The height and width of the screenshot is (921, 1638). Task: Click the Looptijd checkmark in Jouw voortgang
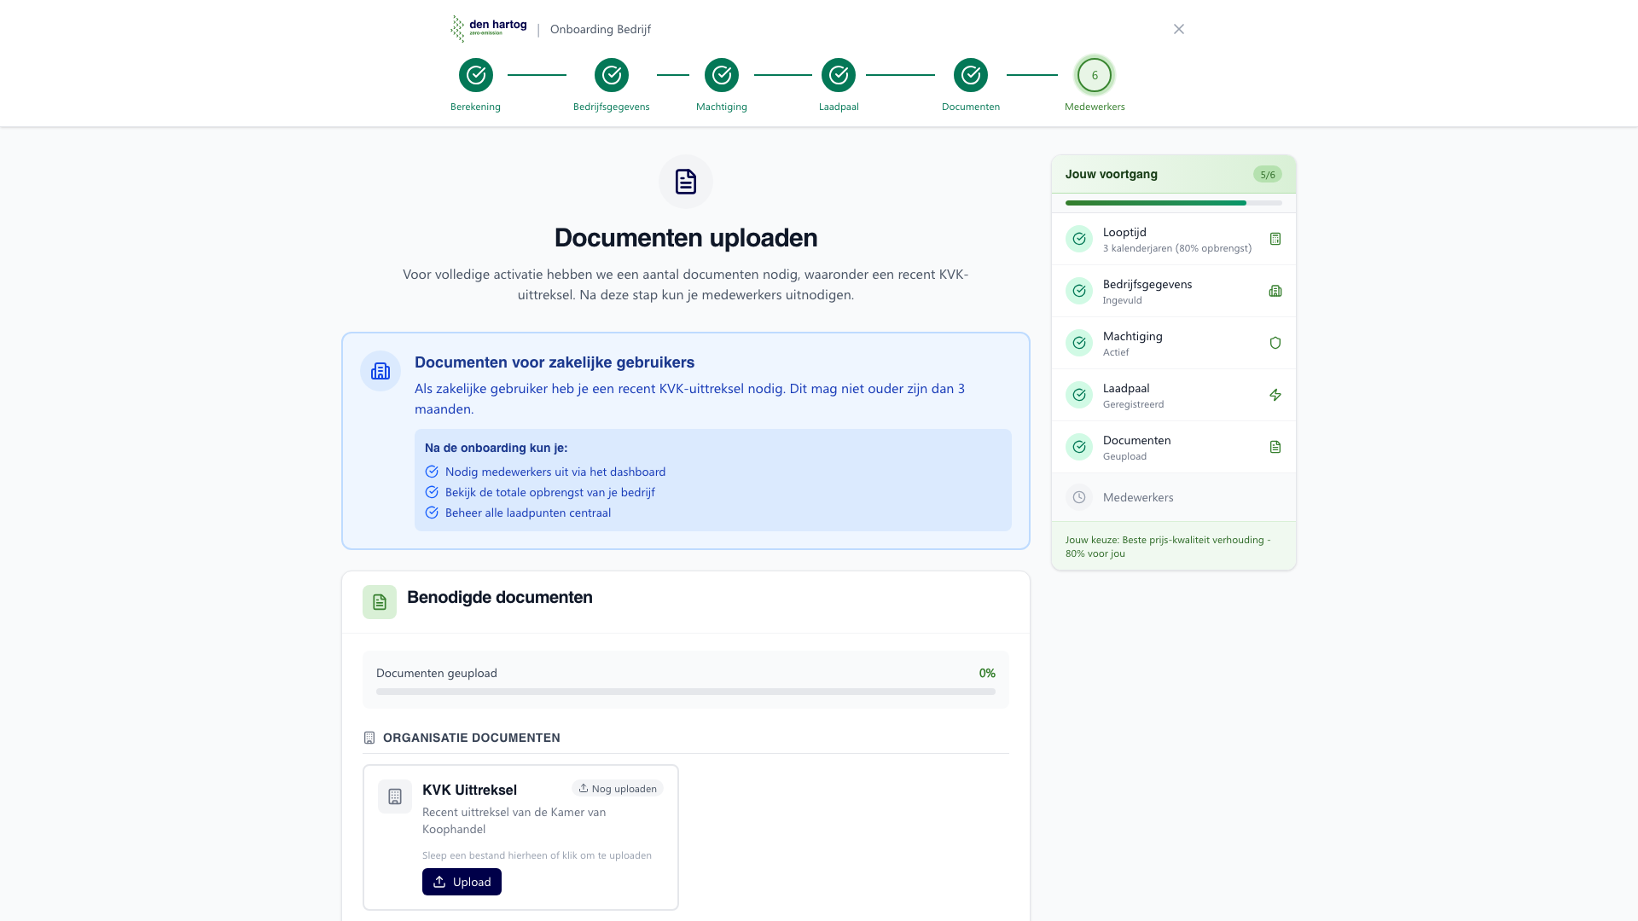coord(1079,239)
